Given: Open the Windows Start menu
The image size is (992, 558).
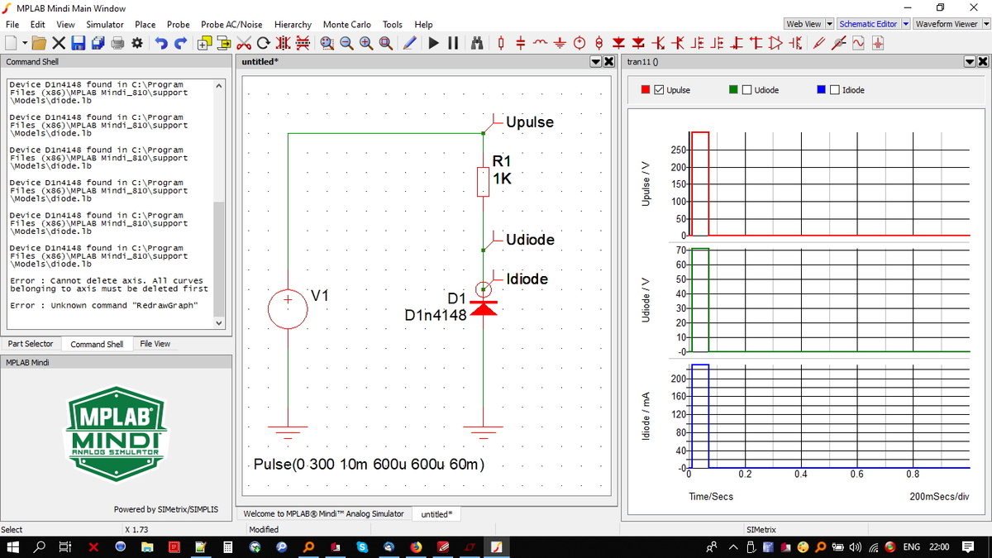Looking at the screenshot, I should [x=13, y=547].
